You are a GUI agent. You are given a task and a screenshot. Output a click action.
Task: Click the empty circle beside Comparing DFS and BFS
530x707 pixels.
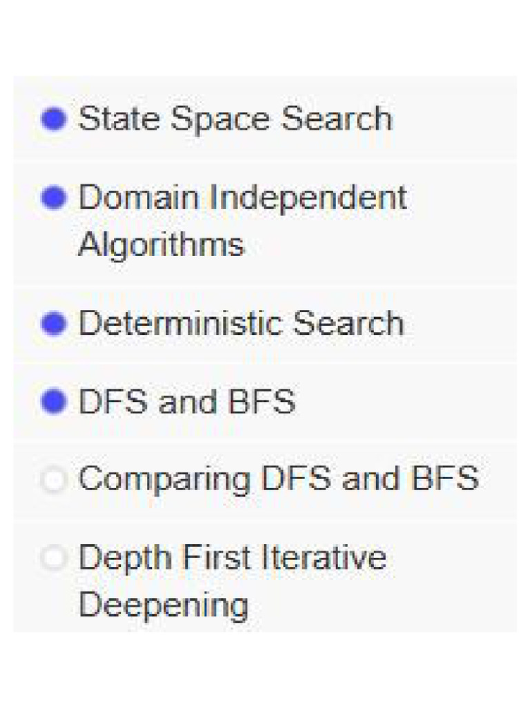pyautogui.click(x=54, y=480)
